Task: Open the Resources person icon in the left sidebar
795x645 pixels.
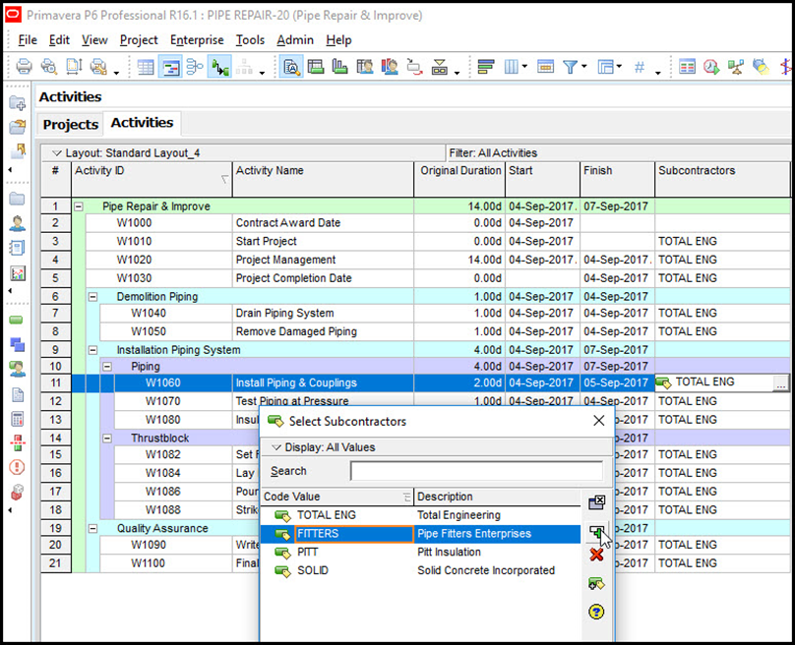Action: click(x=17, y=223)
